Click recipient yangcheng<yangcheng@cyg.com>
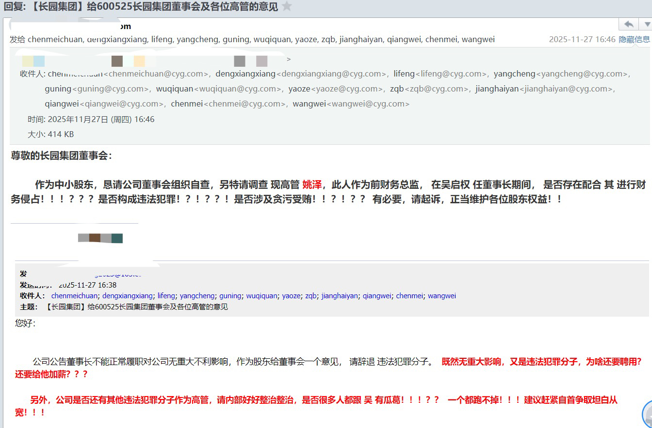The height and width of the screenshot is (428, 652). (561, 74)
